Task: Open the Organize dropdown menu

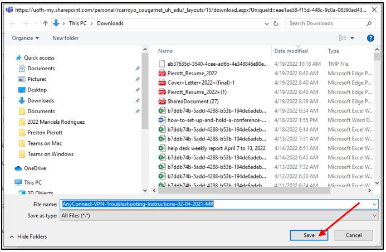Action: [x=26, y=38]
